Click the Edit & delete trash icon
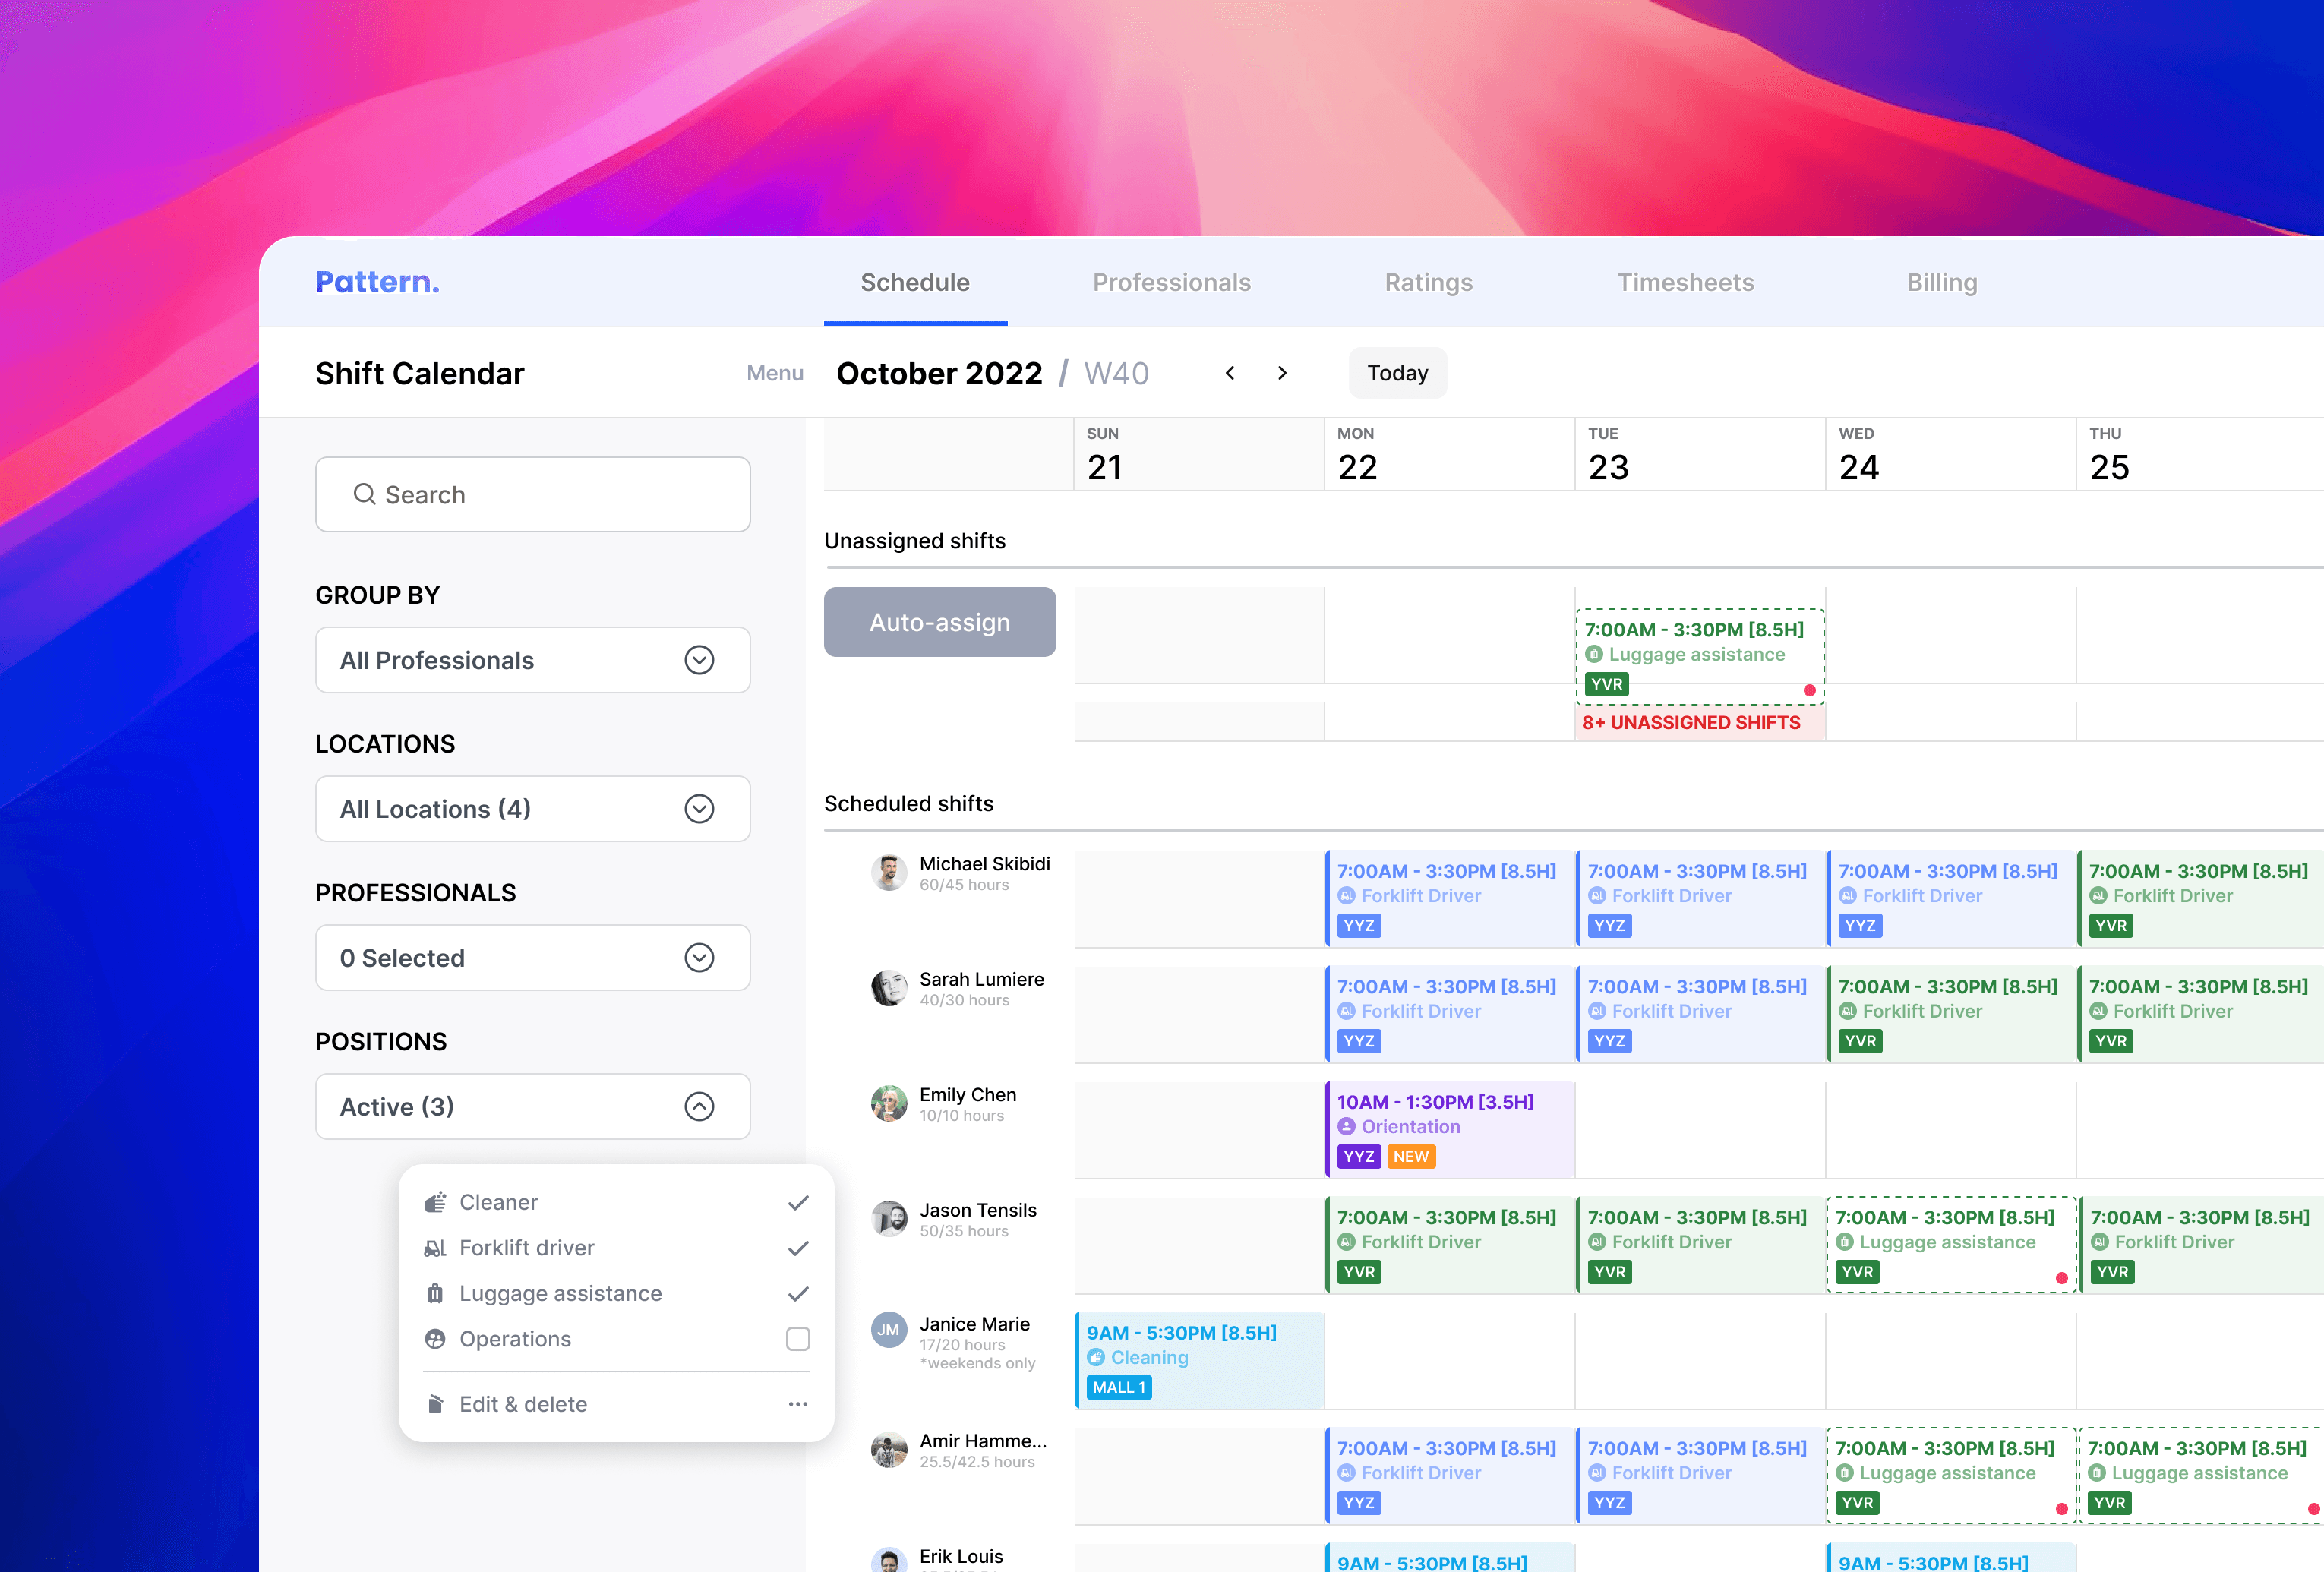The height and width of the screenshot is (1572, 2324). (x=435, y=1404)
